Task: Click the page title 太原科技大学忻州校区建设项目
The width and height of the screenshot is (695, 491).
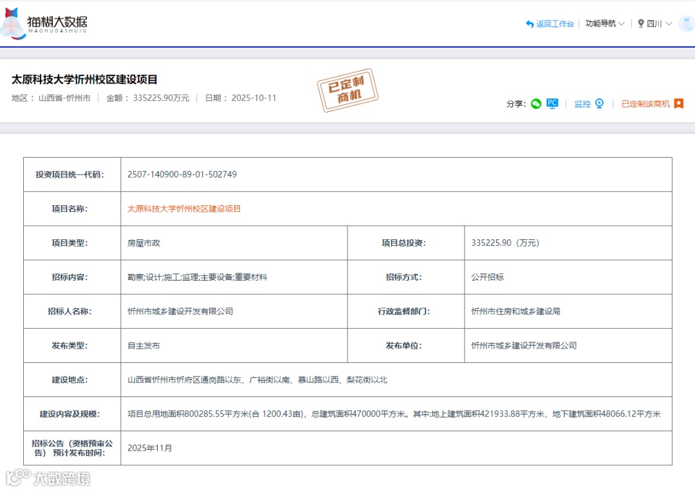Action: click(x=85, y=79)
